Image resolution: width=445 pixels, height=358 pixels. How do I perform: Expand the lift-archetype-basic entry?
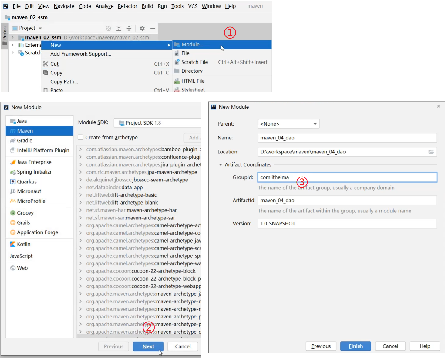click(x=80, y=195)
